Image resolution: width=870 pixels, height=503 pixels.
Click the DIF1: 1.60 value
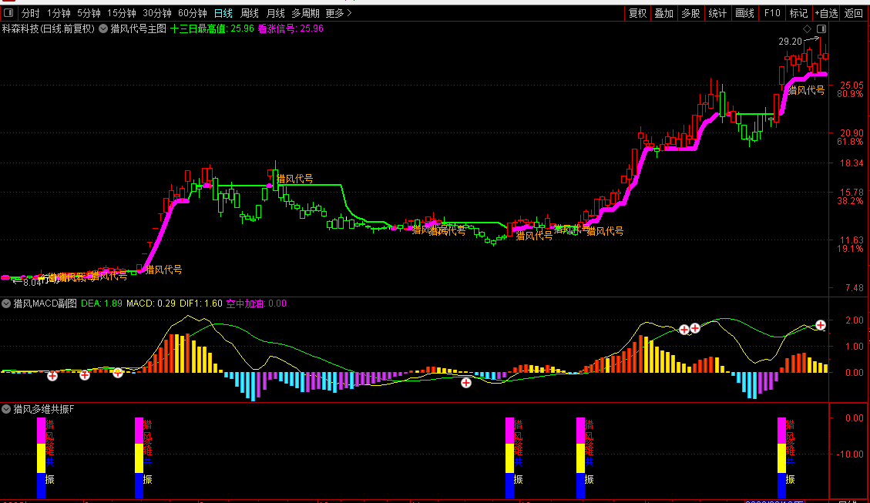tap(201, 303)
